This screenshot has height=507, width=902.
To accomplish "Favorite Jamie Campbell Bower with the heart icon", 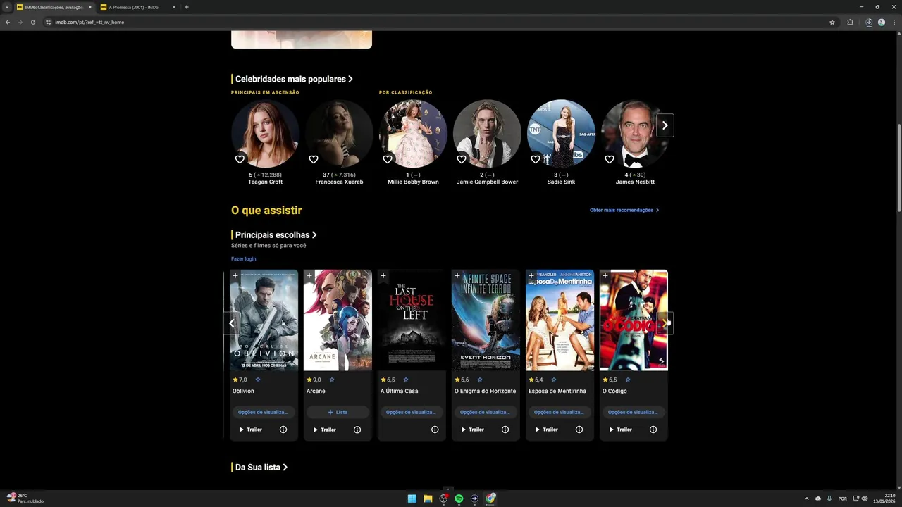I will (462, 159).
